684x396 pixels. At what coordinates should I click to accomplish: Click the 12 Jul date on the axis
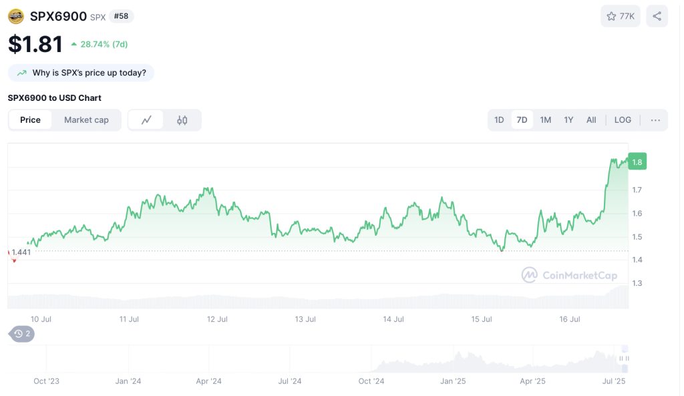click(217, 319)
